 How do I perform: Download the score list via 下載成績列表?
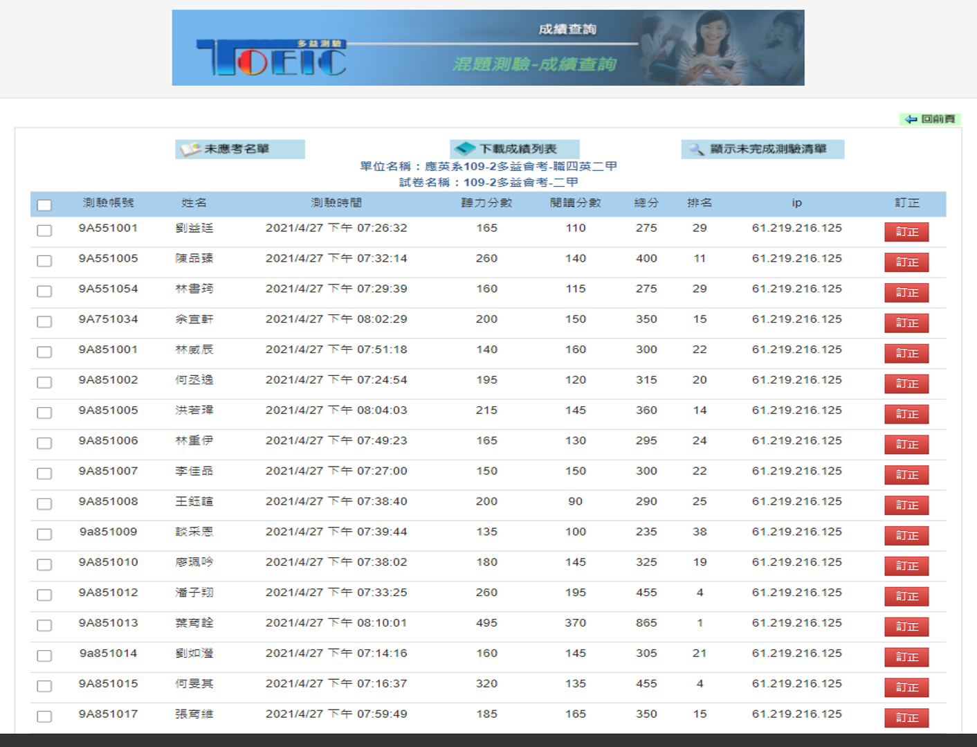coord(514,149)
